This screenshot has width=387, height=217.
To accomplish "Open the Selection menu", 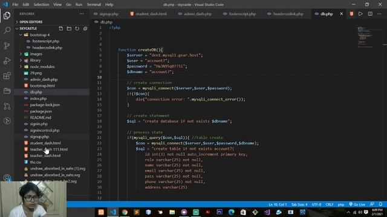I will coord(41,4).
